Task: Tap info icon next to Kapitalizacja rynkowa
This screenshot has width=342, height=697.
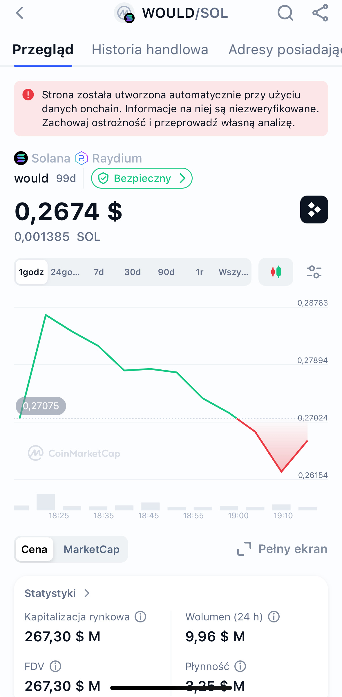Action: click(x=141, y=617)
